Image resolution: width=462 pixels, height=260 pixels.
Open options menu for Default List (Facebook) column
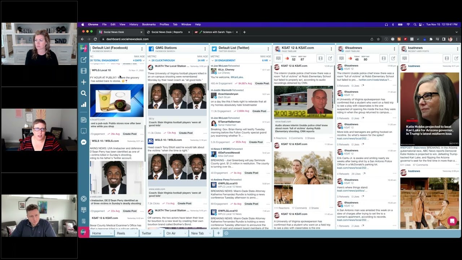click(142, 48)
